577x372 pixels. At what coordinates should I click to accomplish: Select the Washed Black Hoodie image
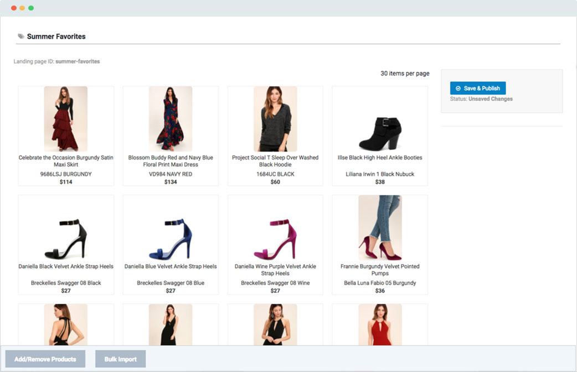275,119
